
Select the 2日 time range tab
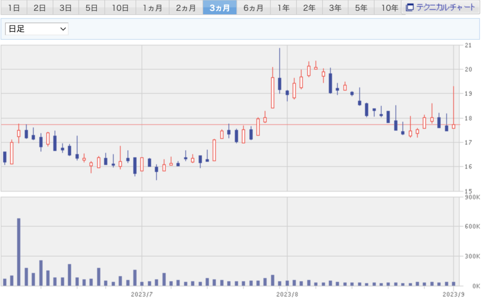pyautogui.click(x=40, y=8)
